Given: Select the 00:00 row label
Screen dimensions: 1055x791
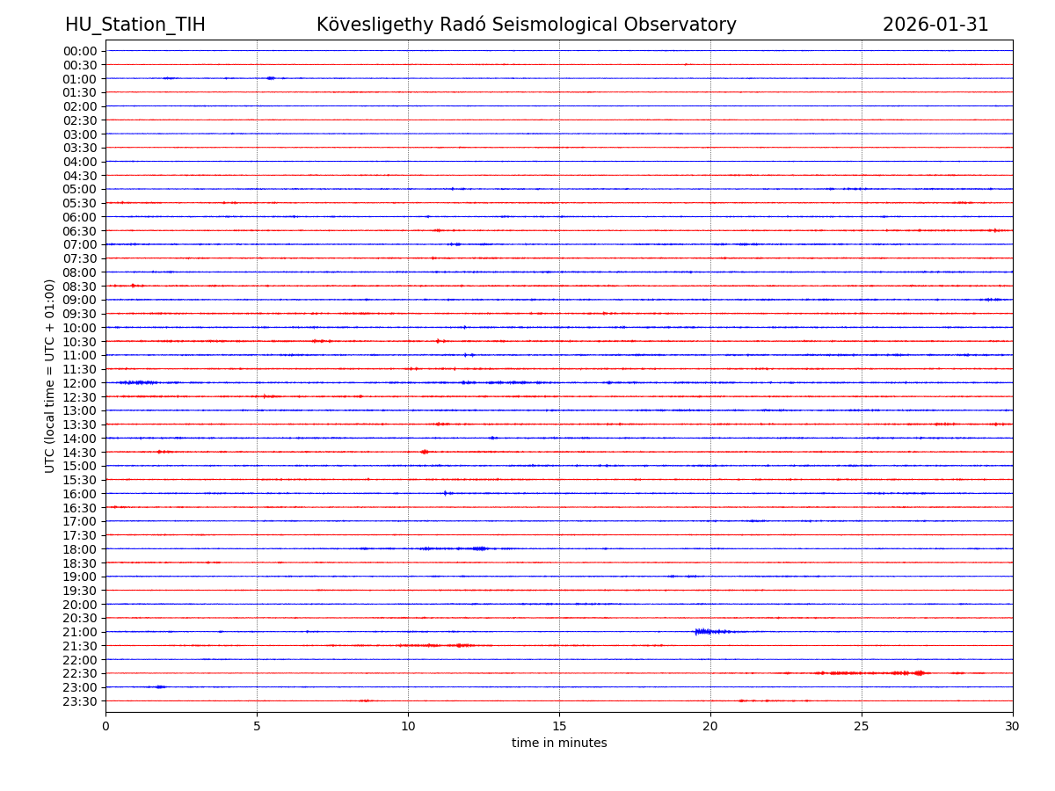Looking at the screenshot, I should [80, 51].
